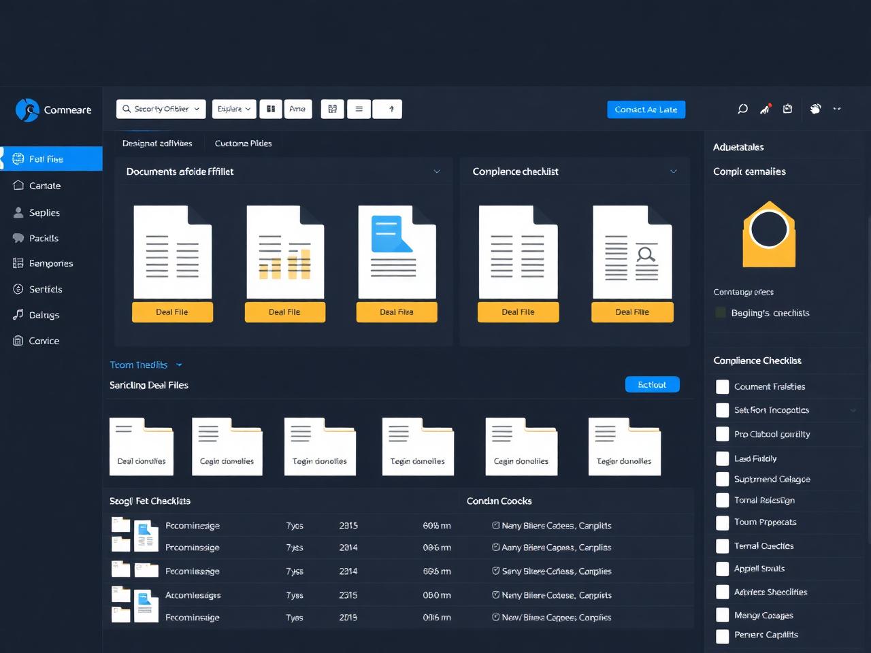
Task: Open the first Cegin donolles folder
Action: (x=227, y=446)
